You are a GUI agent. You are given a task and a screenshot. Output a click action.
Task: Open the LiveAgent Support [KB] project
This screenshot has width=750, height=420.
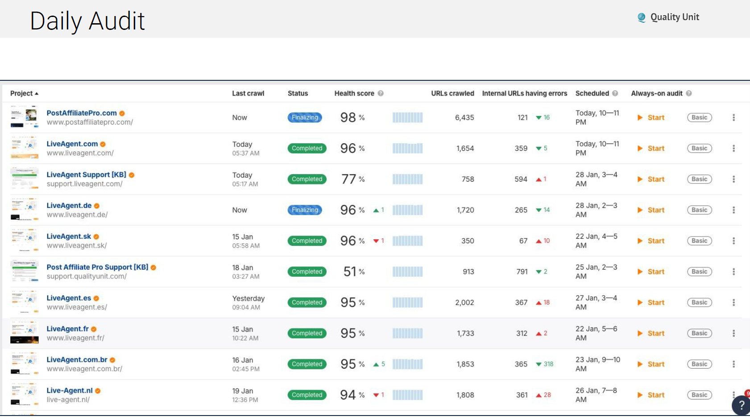86,175
